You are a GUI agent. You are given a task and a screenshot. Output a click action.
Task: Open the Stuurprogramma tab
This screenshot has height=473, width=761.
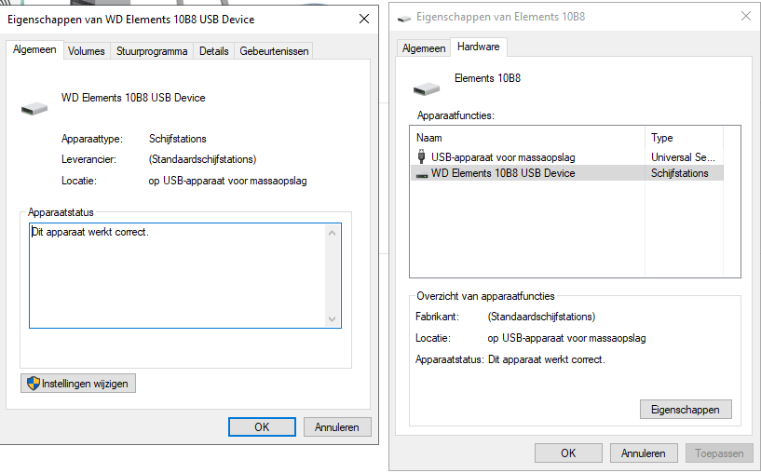click(x=152, y=51)
